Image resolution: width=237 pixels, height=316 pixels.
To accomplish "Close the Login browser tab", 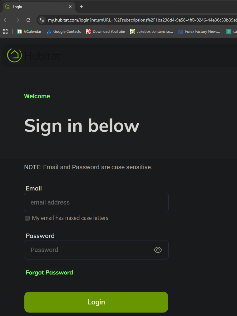I will click(70, 7).
